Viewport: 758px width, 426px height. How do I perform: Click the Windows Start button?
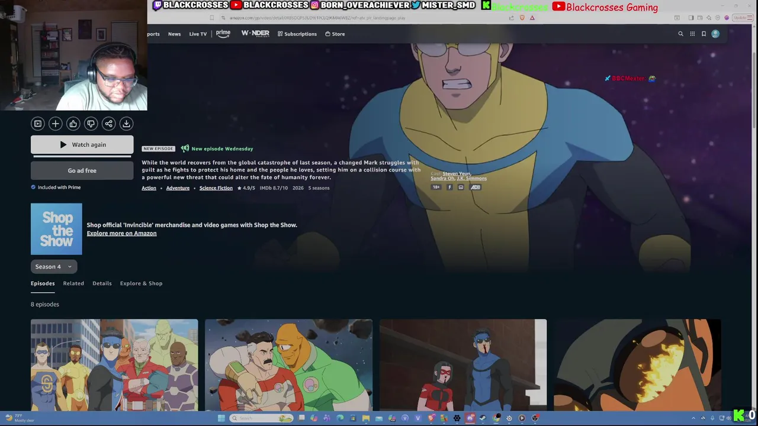pos(221,418)
